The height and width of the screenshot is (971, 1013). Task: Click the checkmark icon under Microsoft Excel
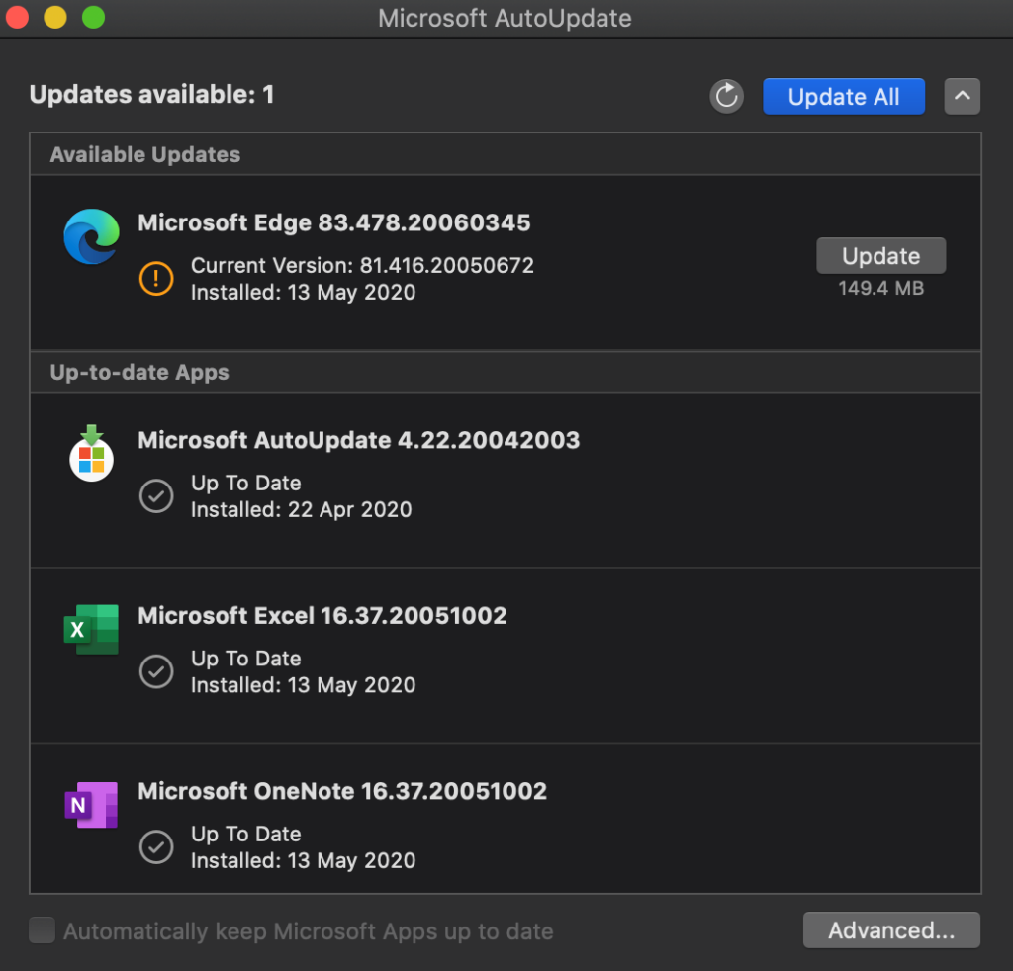click(156, 671)
